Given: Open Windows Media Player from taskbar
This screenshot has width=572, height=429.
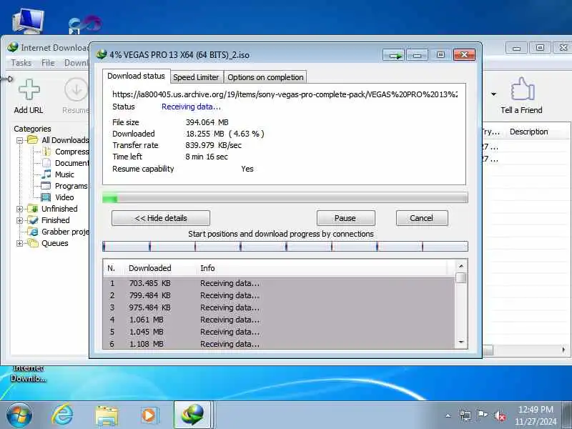Looking at the screenshot, I should tap(149, 415).
